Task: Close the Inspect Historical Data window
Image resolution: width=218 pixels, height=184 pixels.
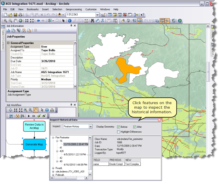Action: 159,120
